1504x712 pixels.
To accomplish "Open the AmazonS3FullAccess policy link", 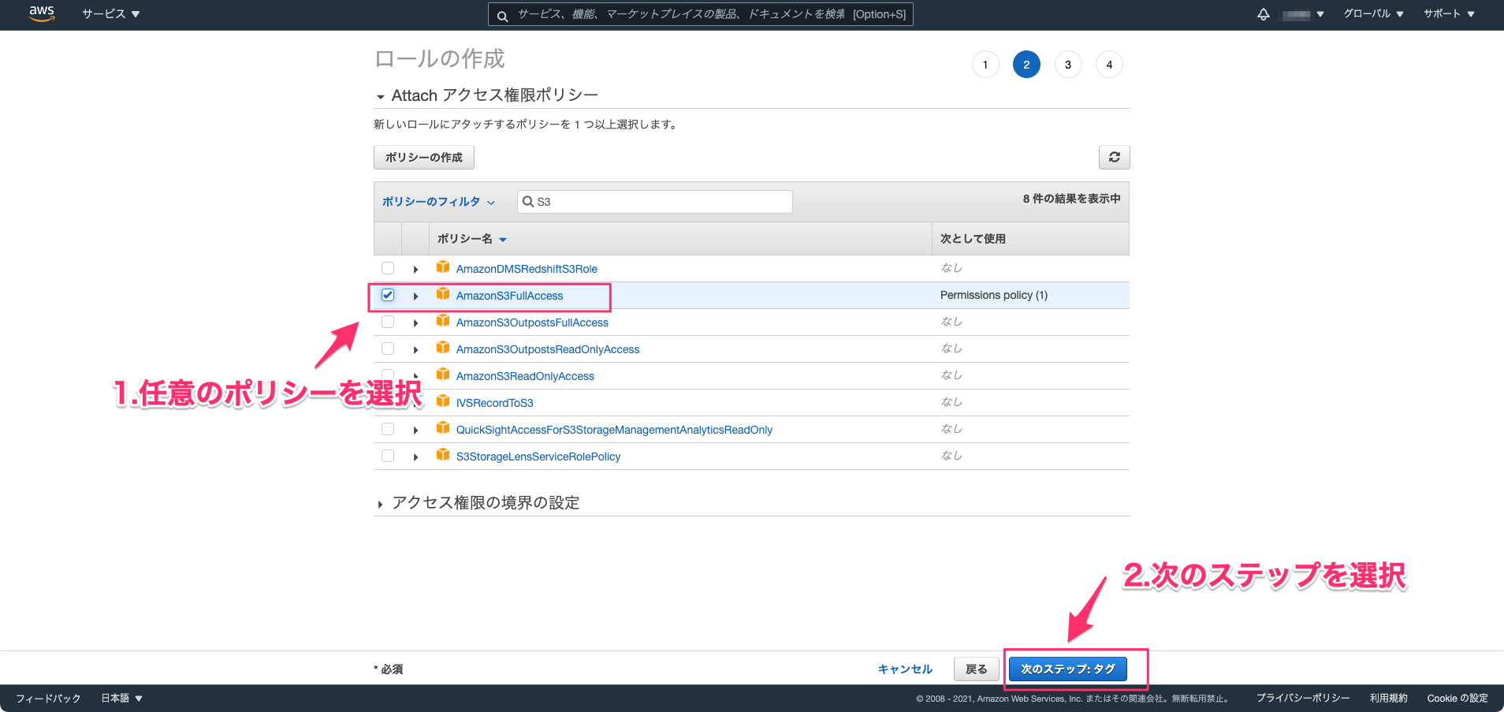I will (510, 296).
